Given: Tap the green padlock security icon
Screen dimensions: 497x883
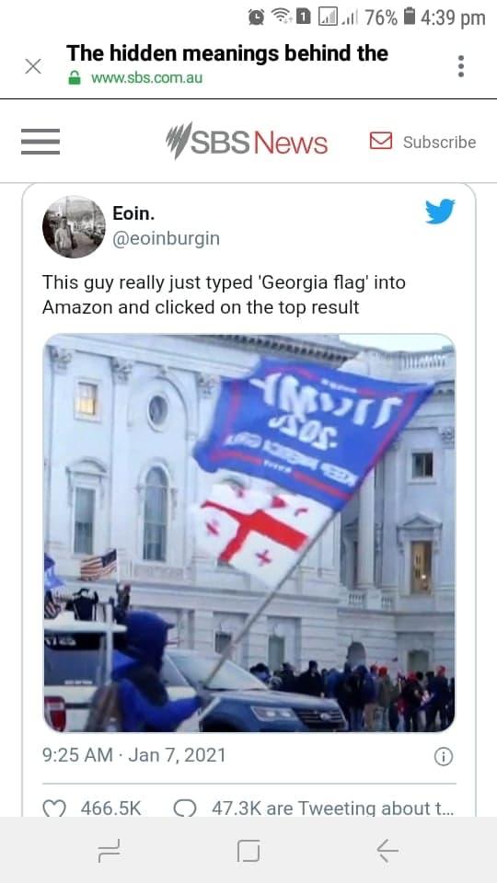Looking at the screenshot, I should point(75,77).
